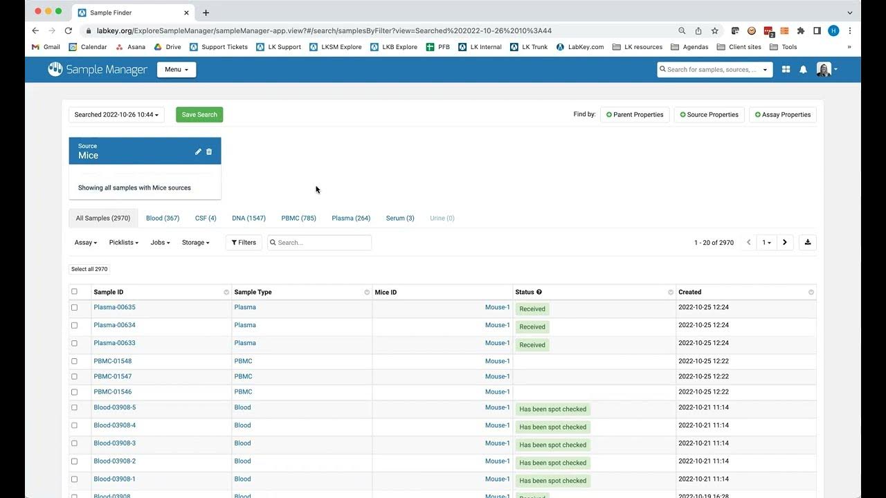Go back in browser history
The width and height of the screenshot is (886, 498).
tap(35, 30)
